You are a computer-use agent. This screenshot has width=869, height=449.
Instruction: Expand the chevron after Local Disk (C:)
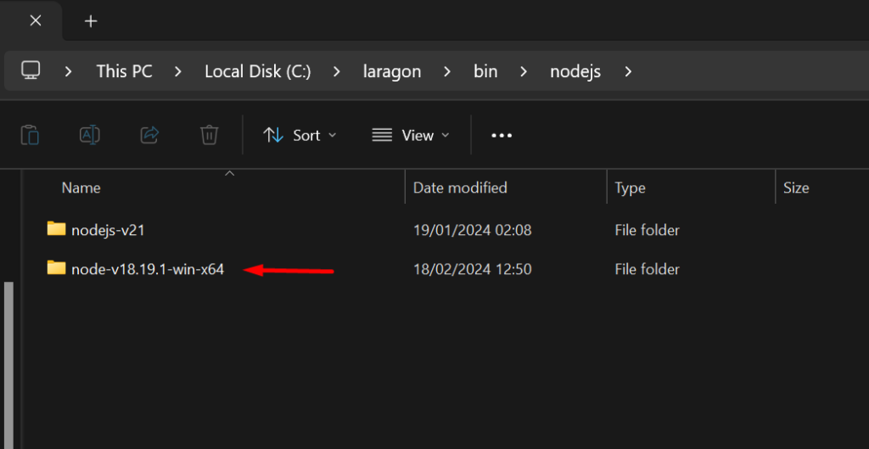[x=337, y=71]
